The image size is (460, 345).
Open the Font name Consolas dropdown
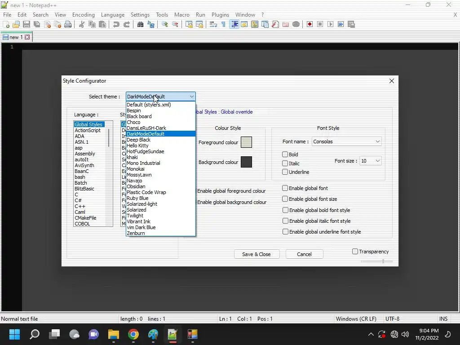pos(346,142)
